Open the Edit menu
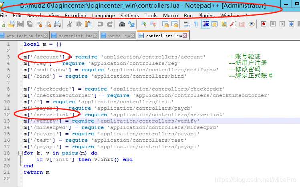The height and width of the screenshot is (187, 300). (17, 15)
